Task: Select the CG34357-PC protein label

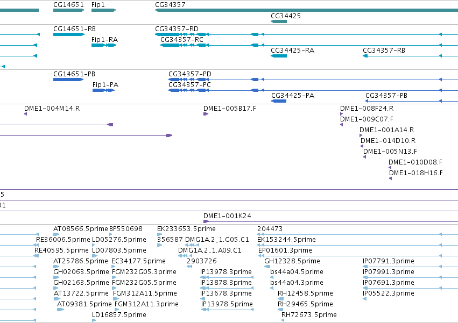Action: [189, 85]
